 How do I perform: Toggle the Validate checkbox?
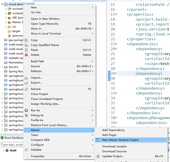[26, 150]
